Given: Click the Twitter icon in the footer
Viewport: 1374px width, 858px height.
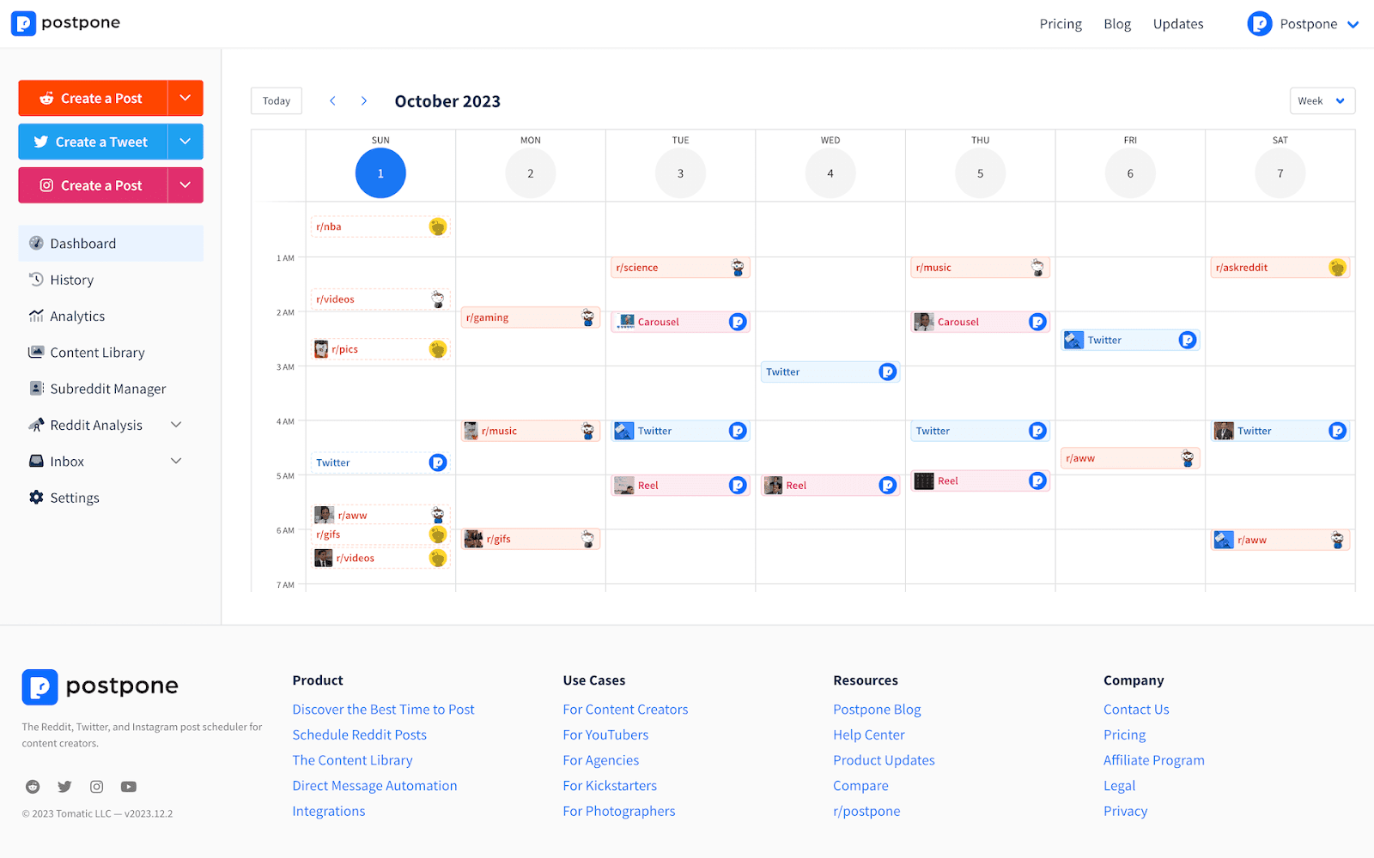Looking at the screenshot, I should (x=64, y=786).
